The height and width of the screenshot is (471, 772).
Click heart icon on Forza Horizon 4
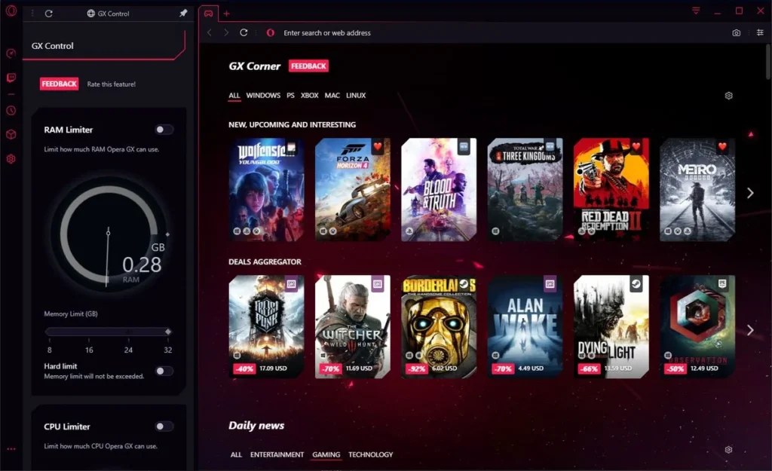coord(378,146)
